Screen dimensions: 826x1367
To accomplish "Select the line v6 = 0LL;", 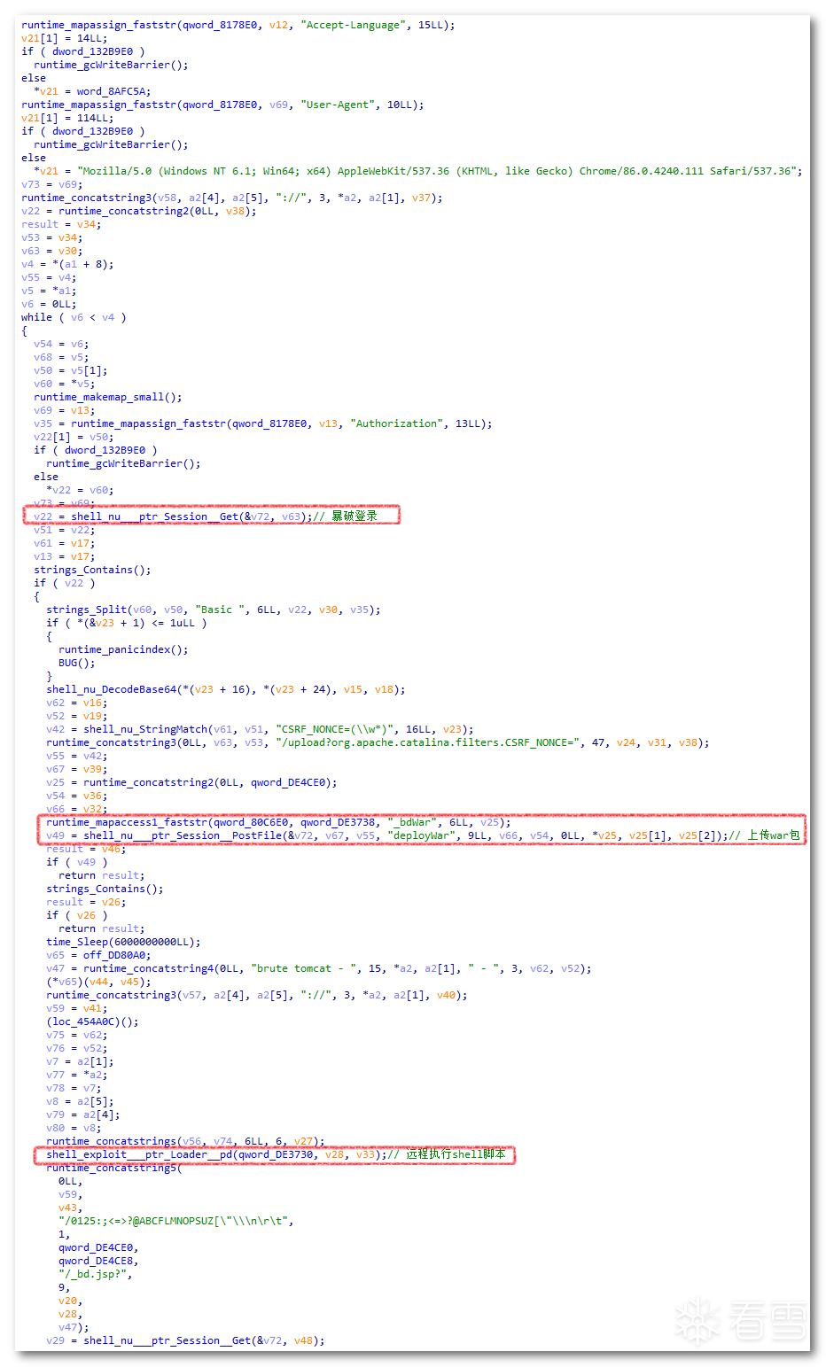I will click(x=49, y=304).
